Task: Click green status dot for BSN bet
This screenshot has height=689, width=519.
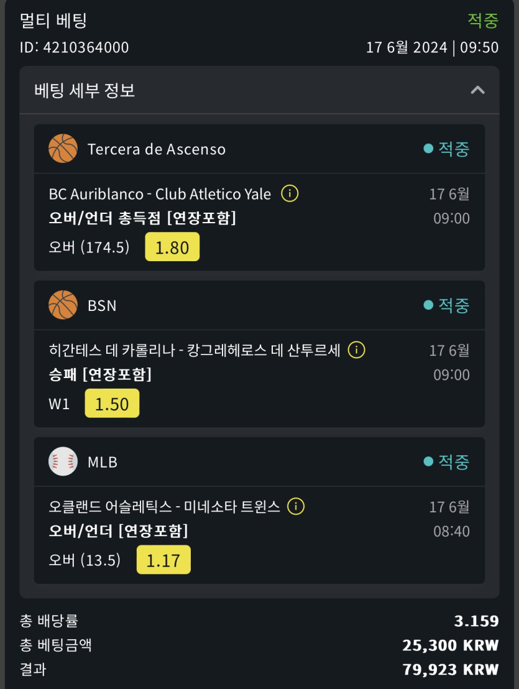Action: pos(428,305)
